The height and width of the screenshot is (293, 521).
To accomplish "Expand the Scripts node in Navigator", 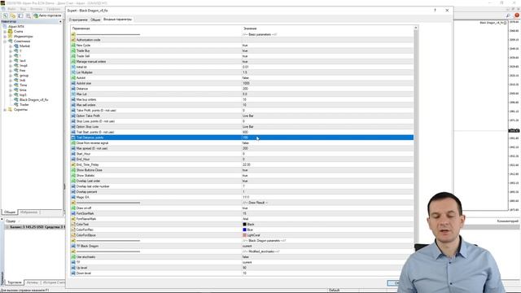I will [5, 110].
